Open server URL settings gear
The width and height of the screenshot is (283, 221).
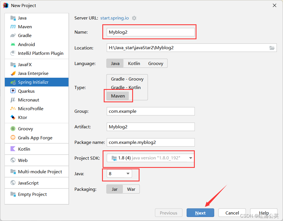click(x=134, y=18)
